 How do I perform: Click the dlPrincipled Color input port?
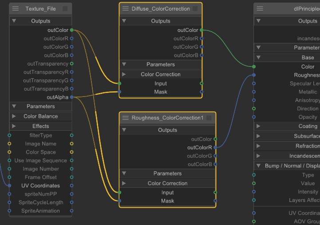pos(254,66)
